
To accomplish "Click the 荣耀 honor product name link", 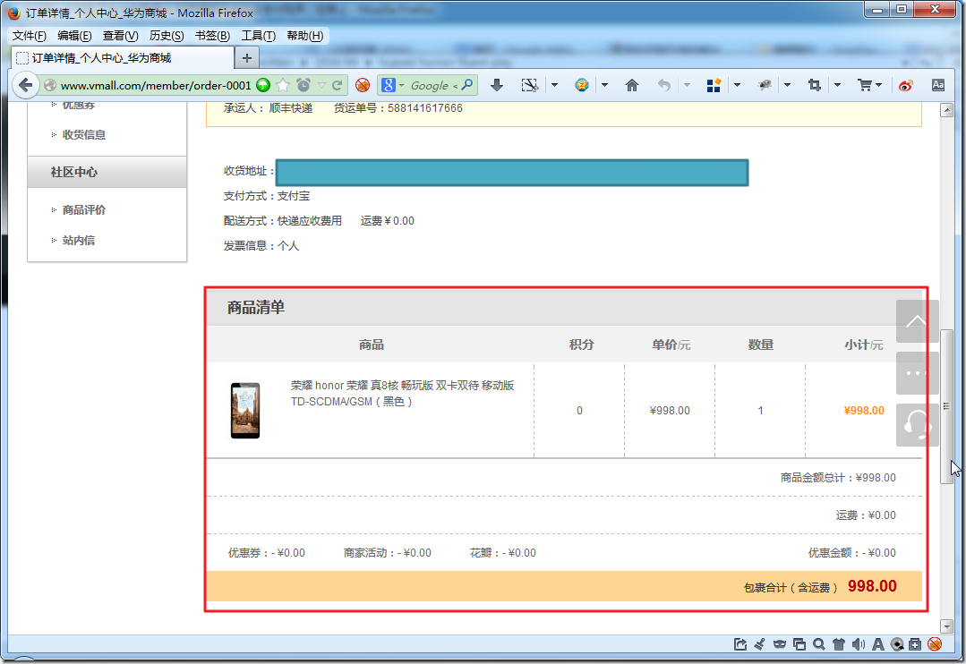I will click(x=402, y=393).
